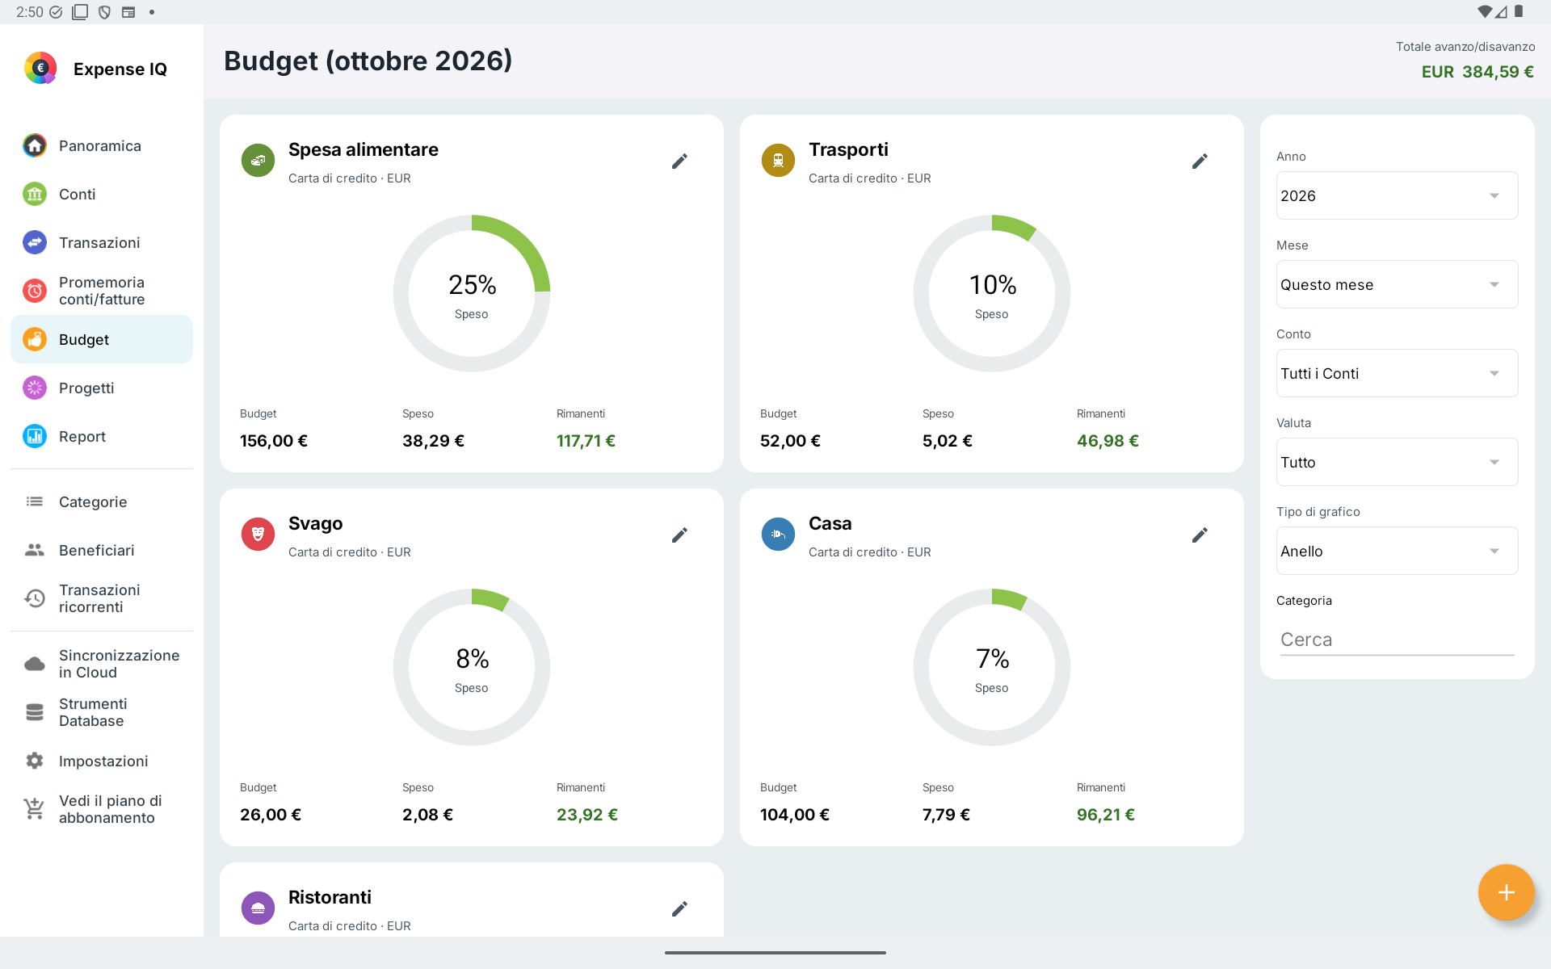Edit the Trasporti budget with pencil icon

click(x=1200, y=161)
